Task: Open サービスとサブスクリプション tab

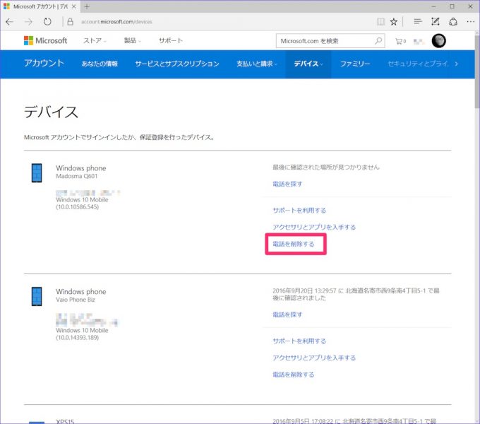Action: [x=177, y=64]
